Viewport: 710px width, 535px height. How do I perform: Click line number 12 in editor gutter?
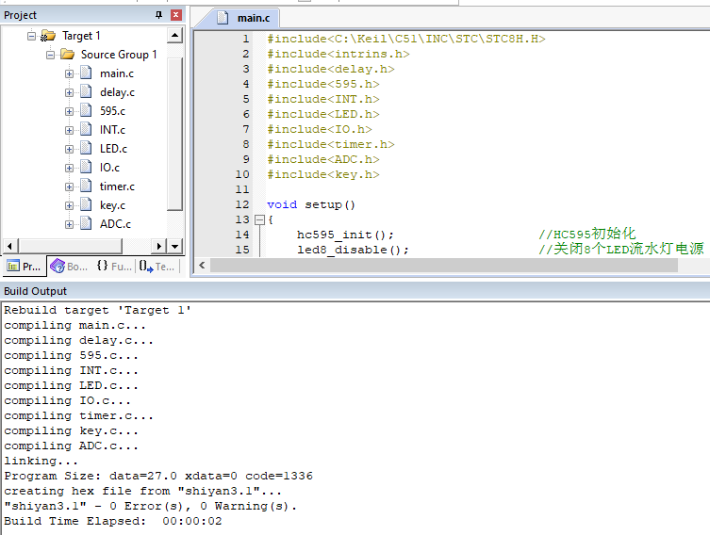click(241, 205)
